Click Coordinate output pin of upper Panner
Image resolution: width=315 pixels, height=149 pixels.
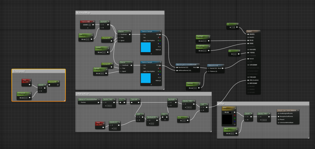[130, 34]
